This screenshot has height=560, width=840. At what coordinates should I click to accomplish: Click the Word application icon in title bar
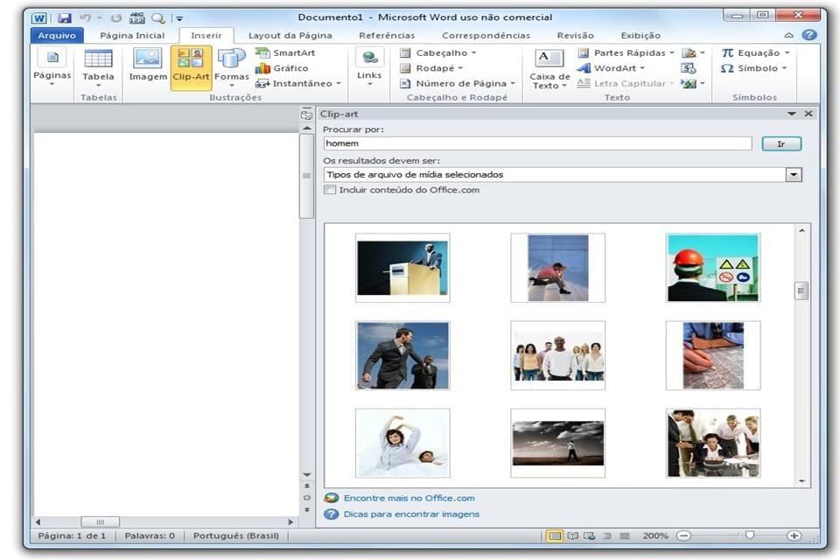39,17
